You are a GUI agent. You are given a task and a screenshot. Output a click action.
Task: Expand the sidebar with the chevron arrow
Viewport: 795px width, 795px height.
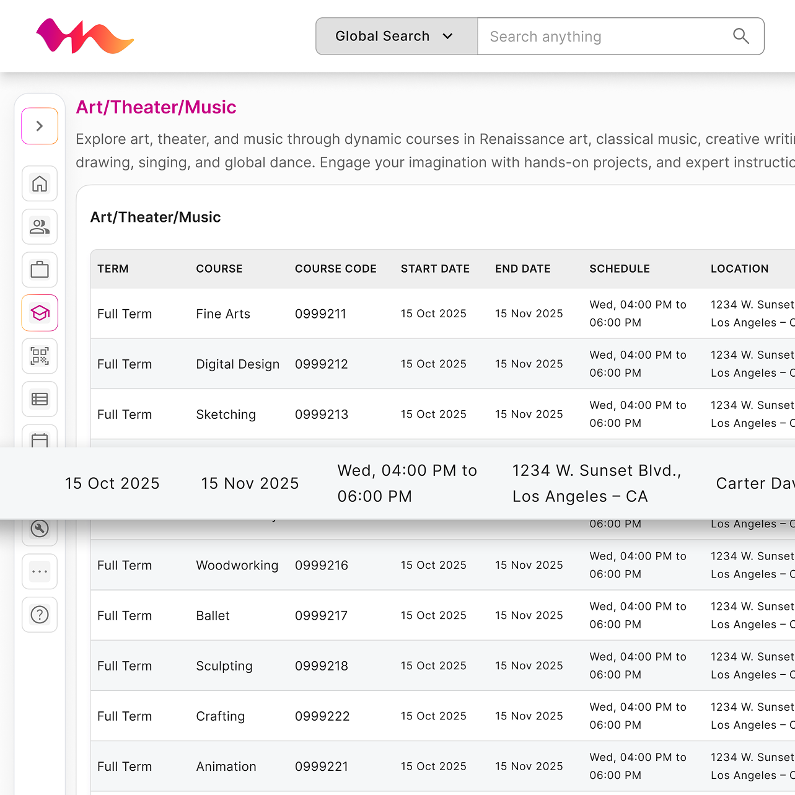point(40,126)
